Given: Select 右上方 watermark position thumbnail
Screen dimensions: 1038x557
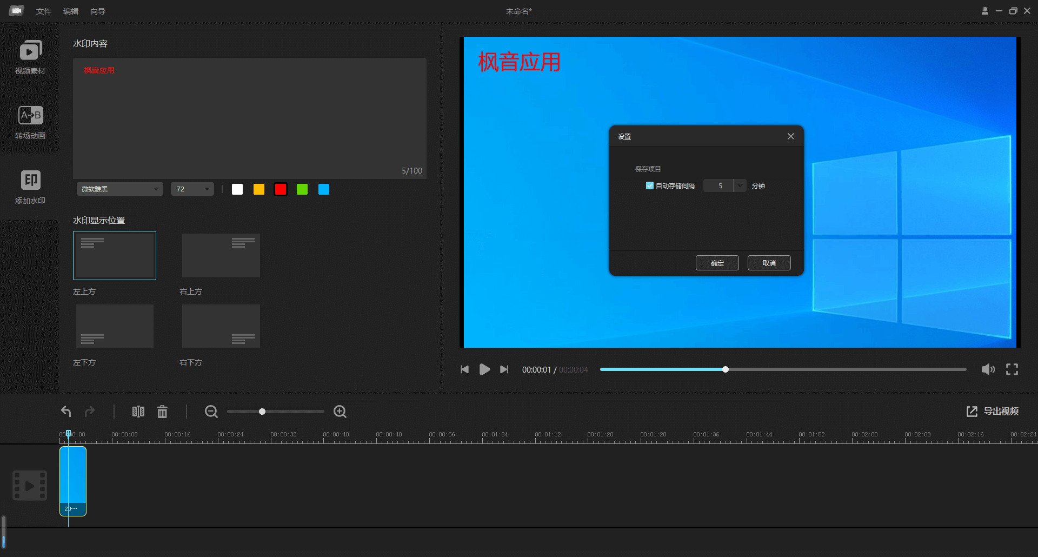Looking at the screenshot, I should coord(221,255).
